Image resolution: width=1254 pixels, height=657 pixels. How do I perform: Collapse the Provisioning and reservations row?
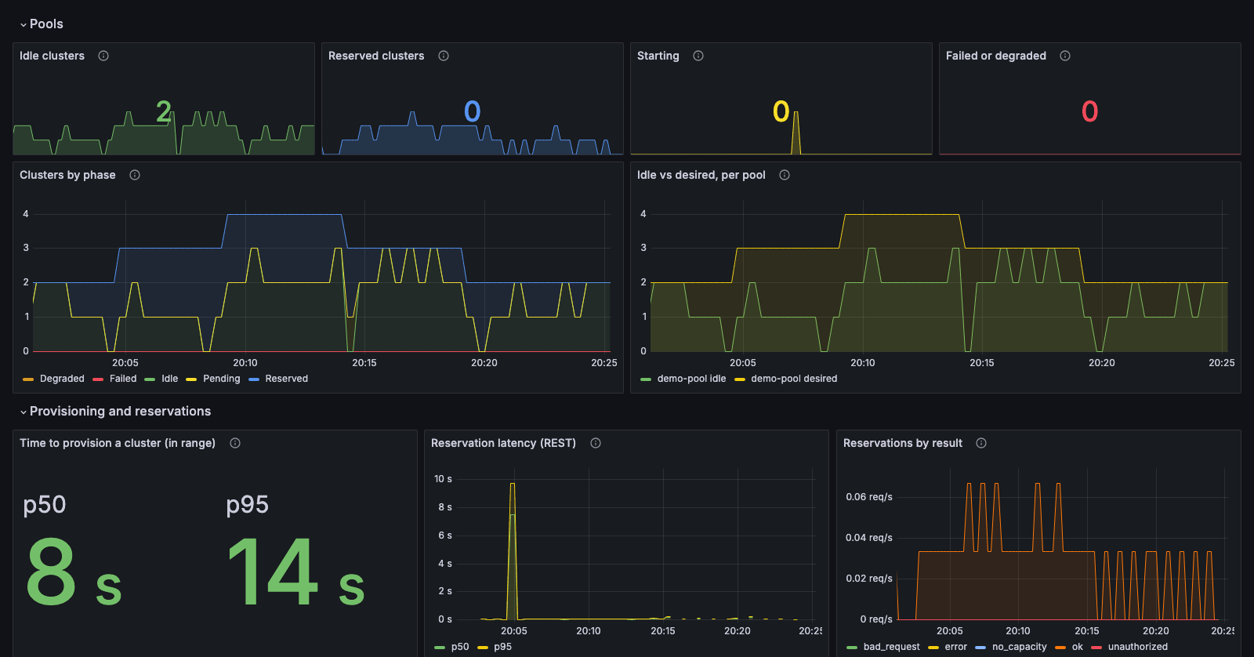click(115, 411)
